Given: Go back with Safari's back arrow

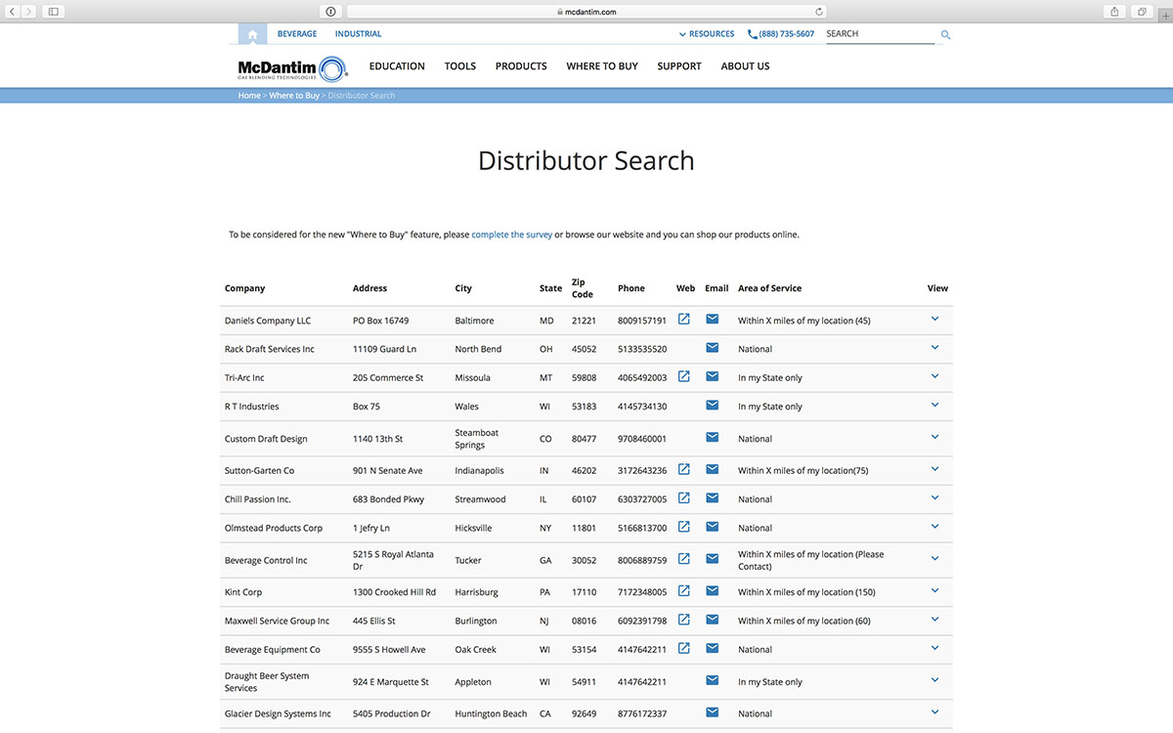Looking at the screenshot, I should point(13,12).
